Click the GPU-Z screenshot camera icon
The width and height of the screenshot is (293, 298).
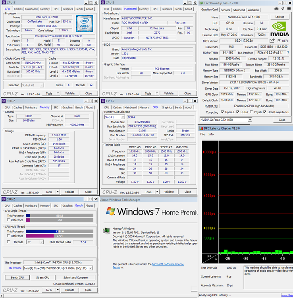point(276,9)
